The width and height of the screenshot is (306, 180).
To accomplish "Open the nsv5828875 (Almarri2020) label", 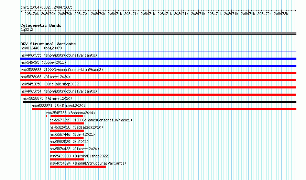I will pos(47,98).
